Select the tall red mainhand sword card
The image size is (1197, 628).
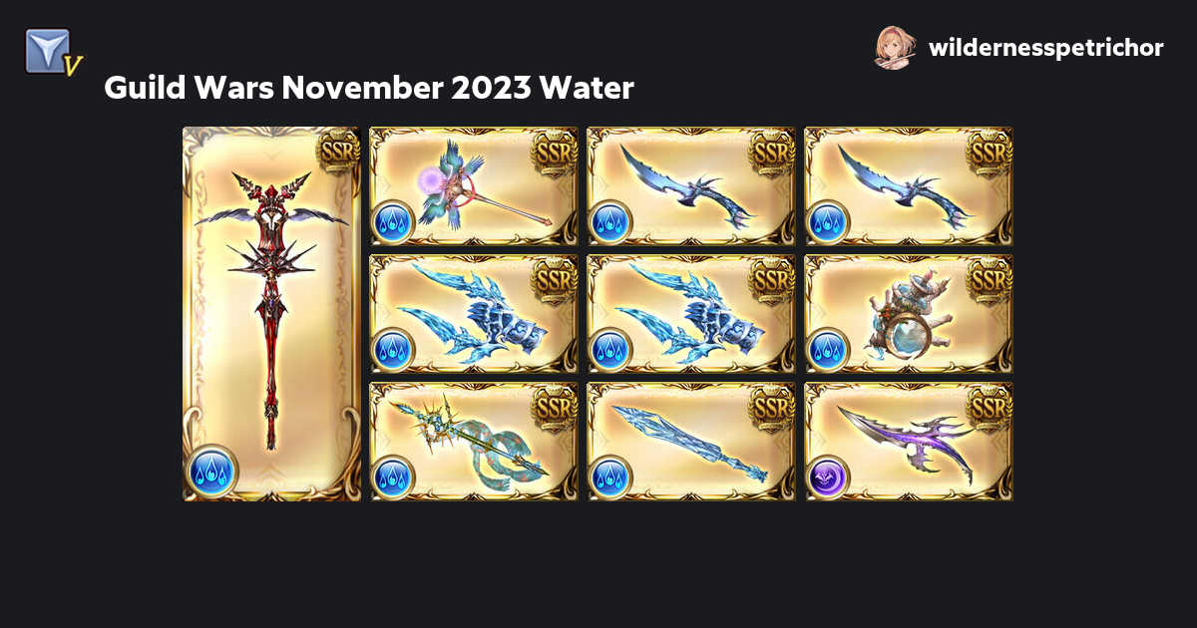[x=271, y=313]
